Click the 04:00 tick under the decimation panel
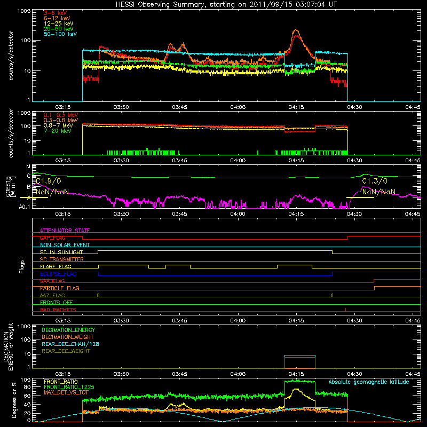 pos(238,374)
